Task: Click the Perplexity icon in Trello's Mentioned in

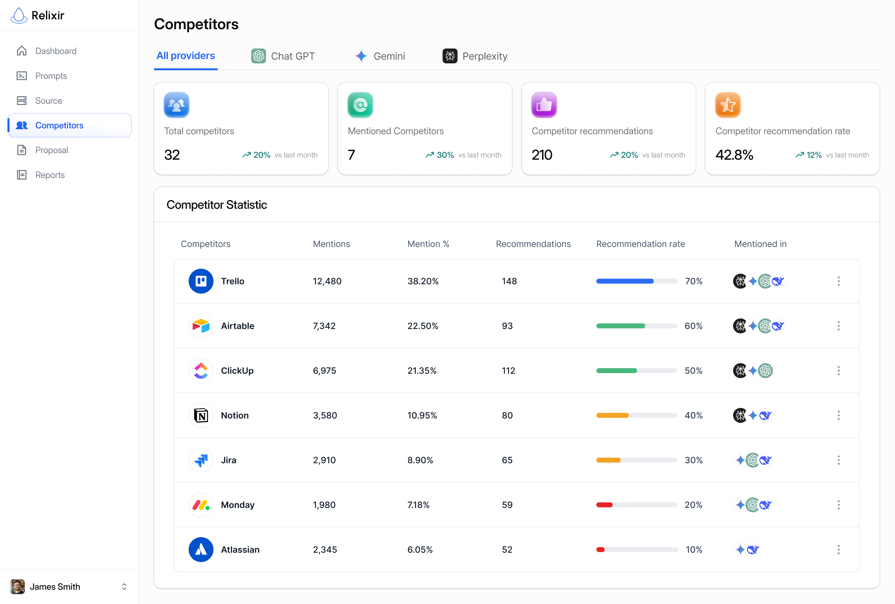Action: point(740,281)
